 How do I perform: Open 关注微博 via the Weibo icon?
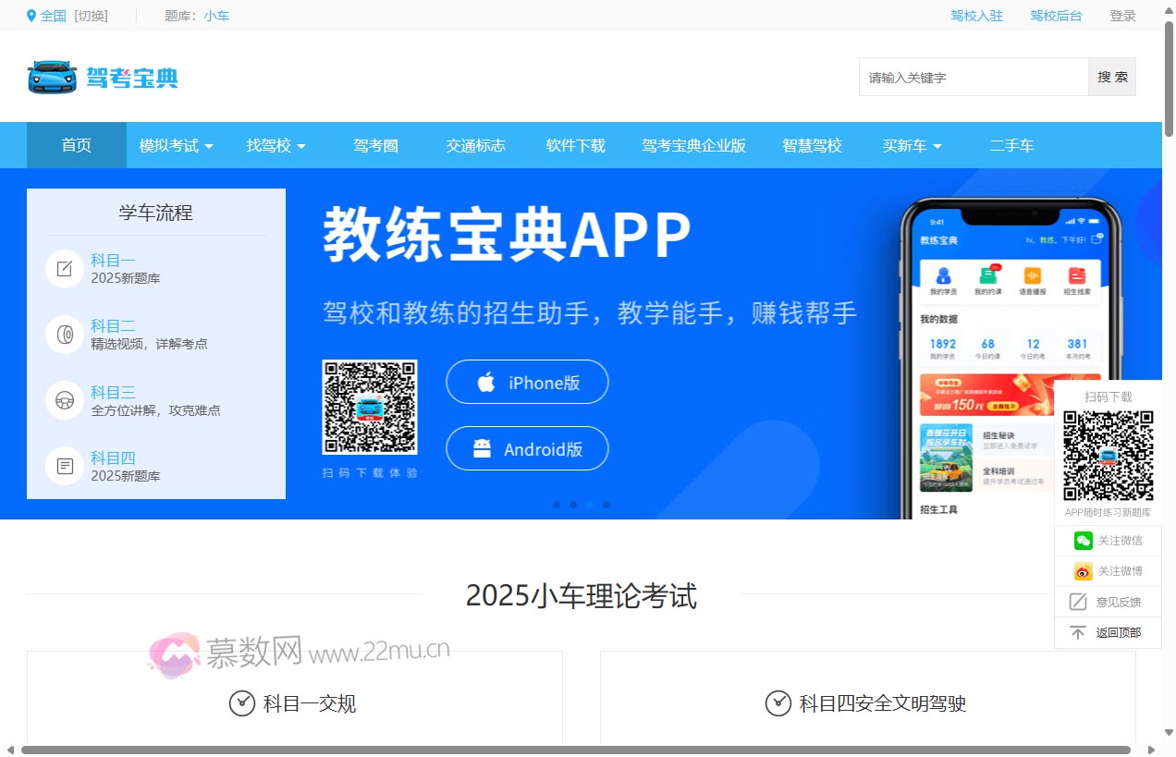(1082, 571)
